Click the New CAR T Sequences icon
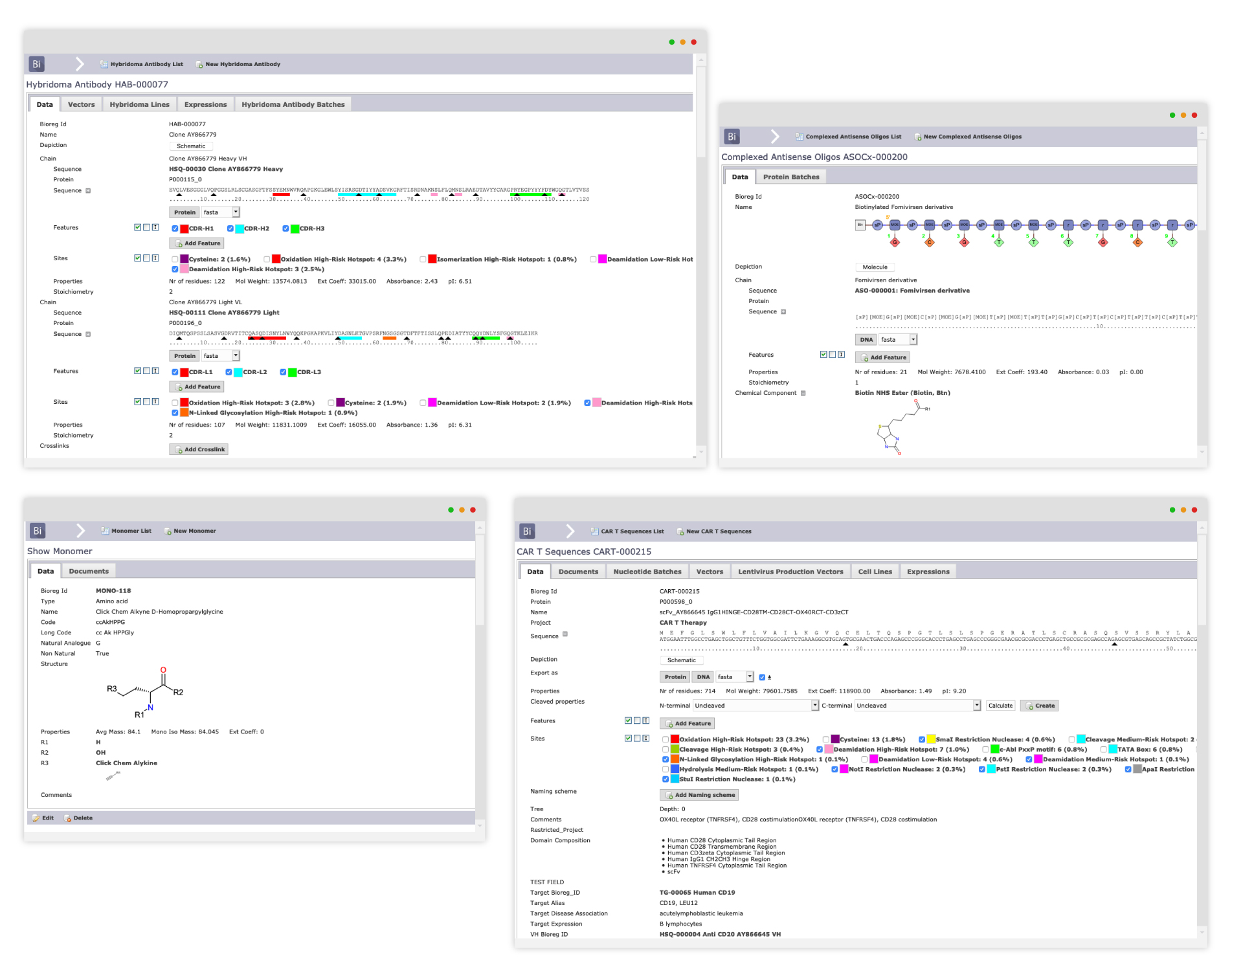 coord(678,531)
